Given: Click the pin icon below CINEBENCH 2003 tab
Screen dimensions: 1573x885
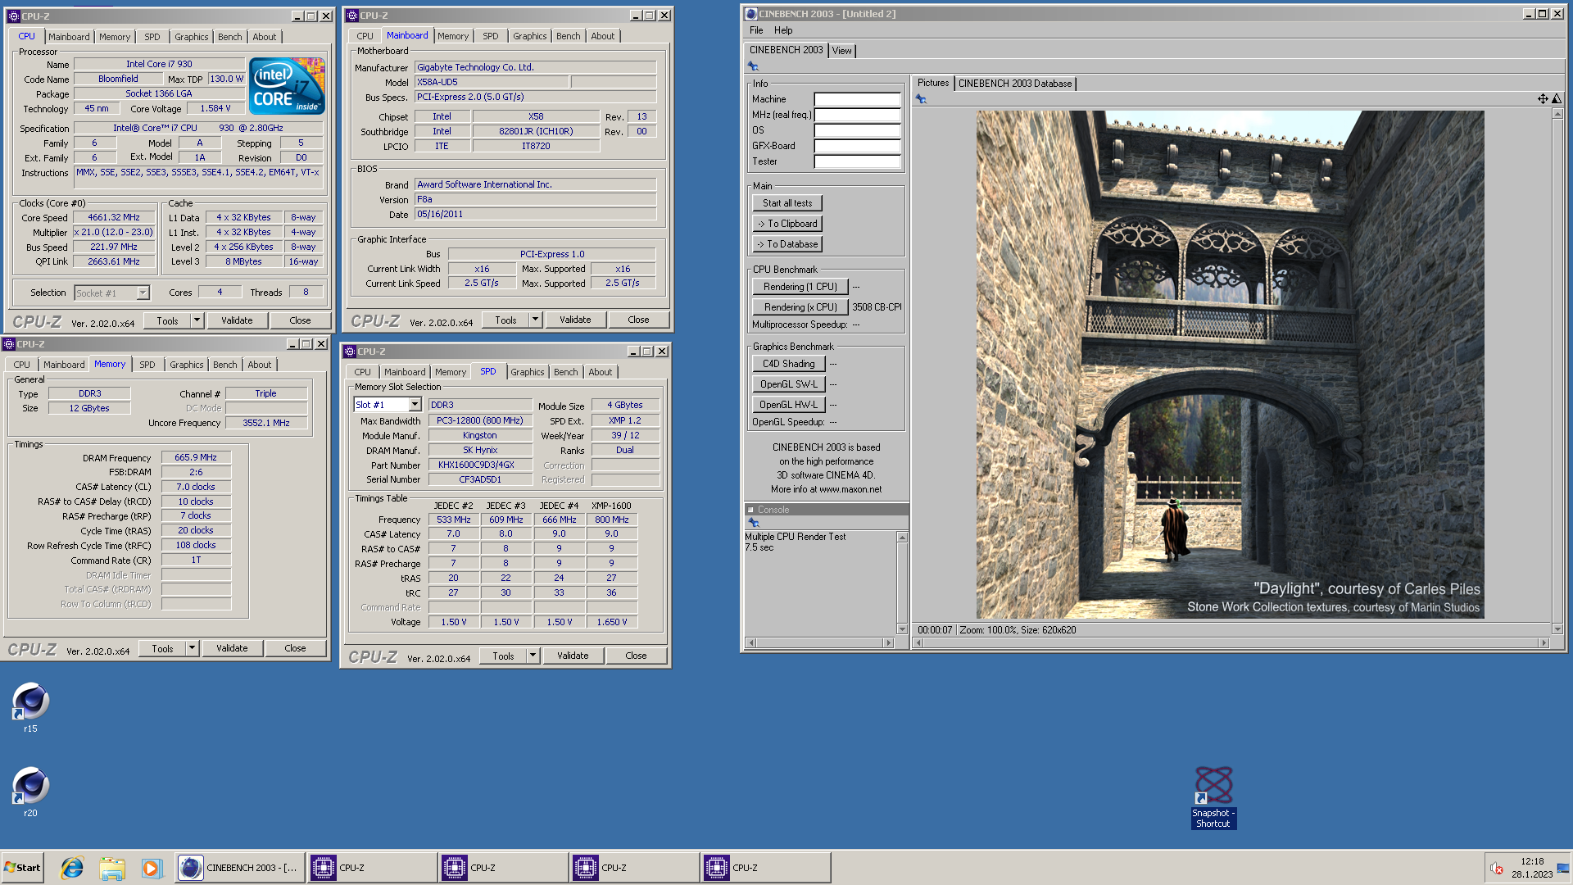Looking at the screenshot, I should [753, 66].
